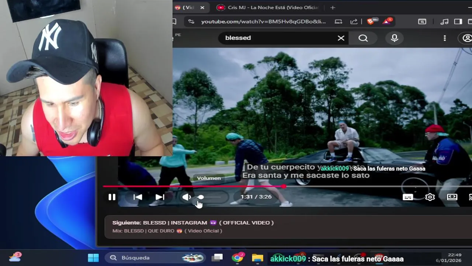This screenshot has height=266, width=472.
Task: Open a new browser tab
Action: (333, 7)
